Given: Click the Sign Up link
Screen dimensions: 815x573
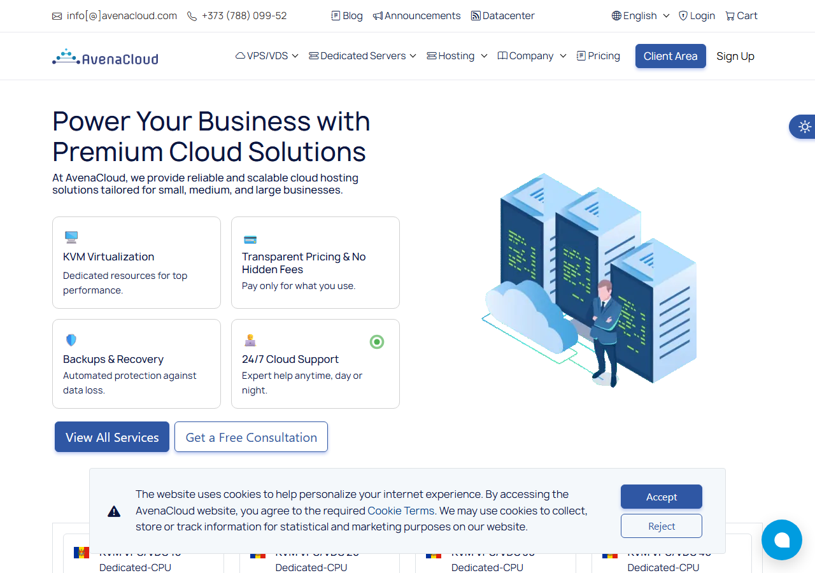Looking at the screenshot, I should (x=735, y=56).
